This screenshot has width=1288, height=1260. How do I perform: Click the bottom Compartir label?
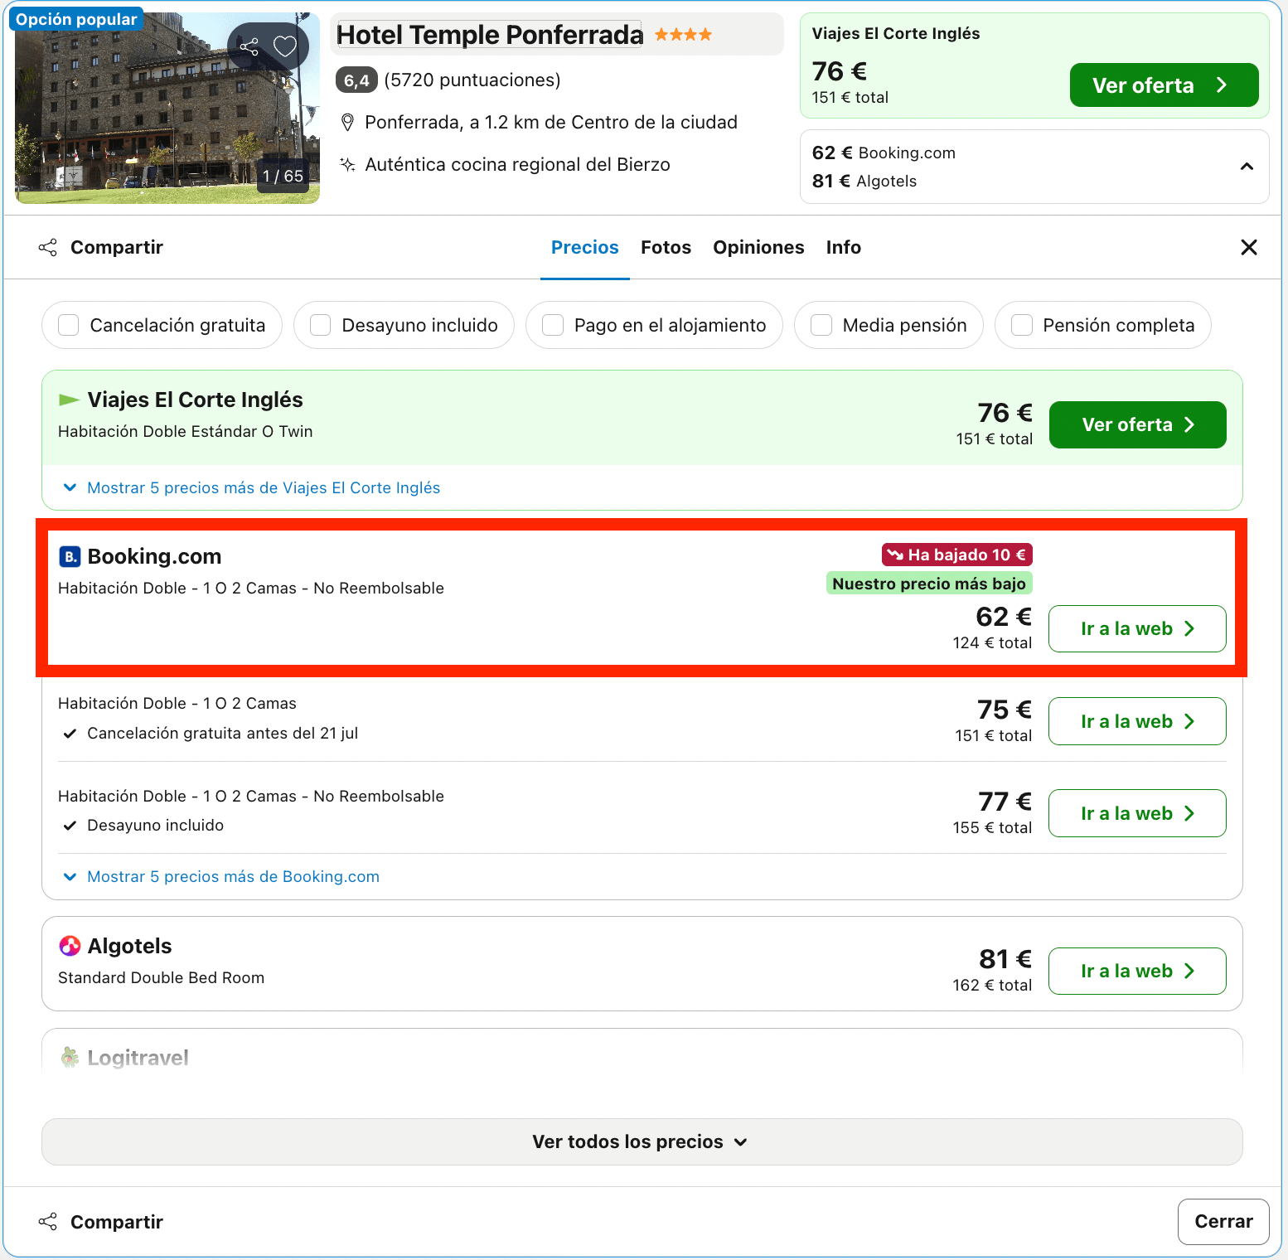coord(117,1221)
